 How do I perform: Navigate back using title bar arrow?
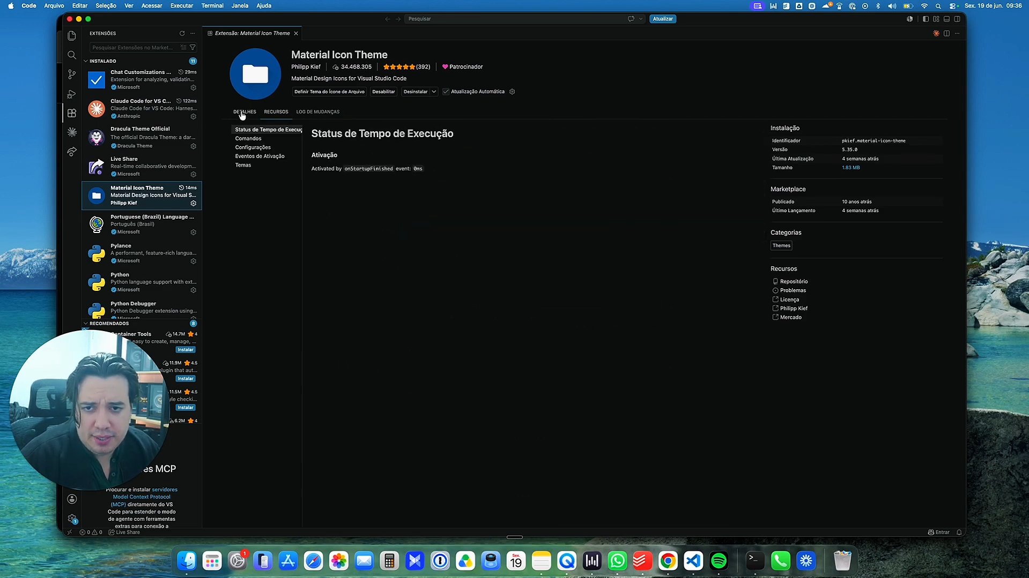388,19
